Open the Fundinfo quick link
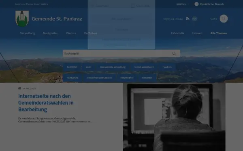This screenshot has height=151, width=243. (167, 67)
